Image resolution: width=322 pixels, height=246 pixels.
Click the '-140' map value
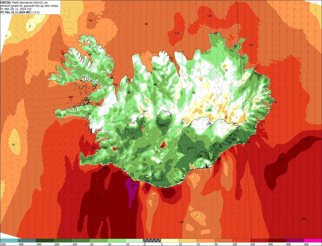click(x=200, y=156)
